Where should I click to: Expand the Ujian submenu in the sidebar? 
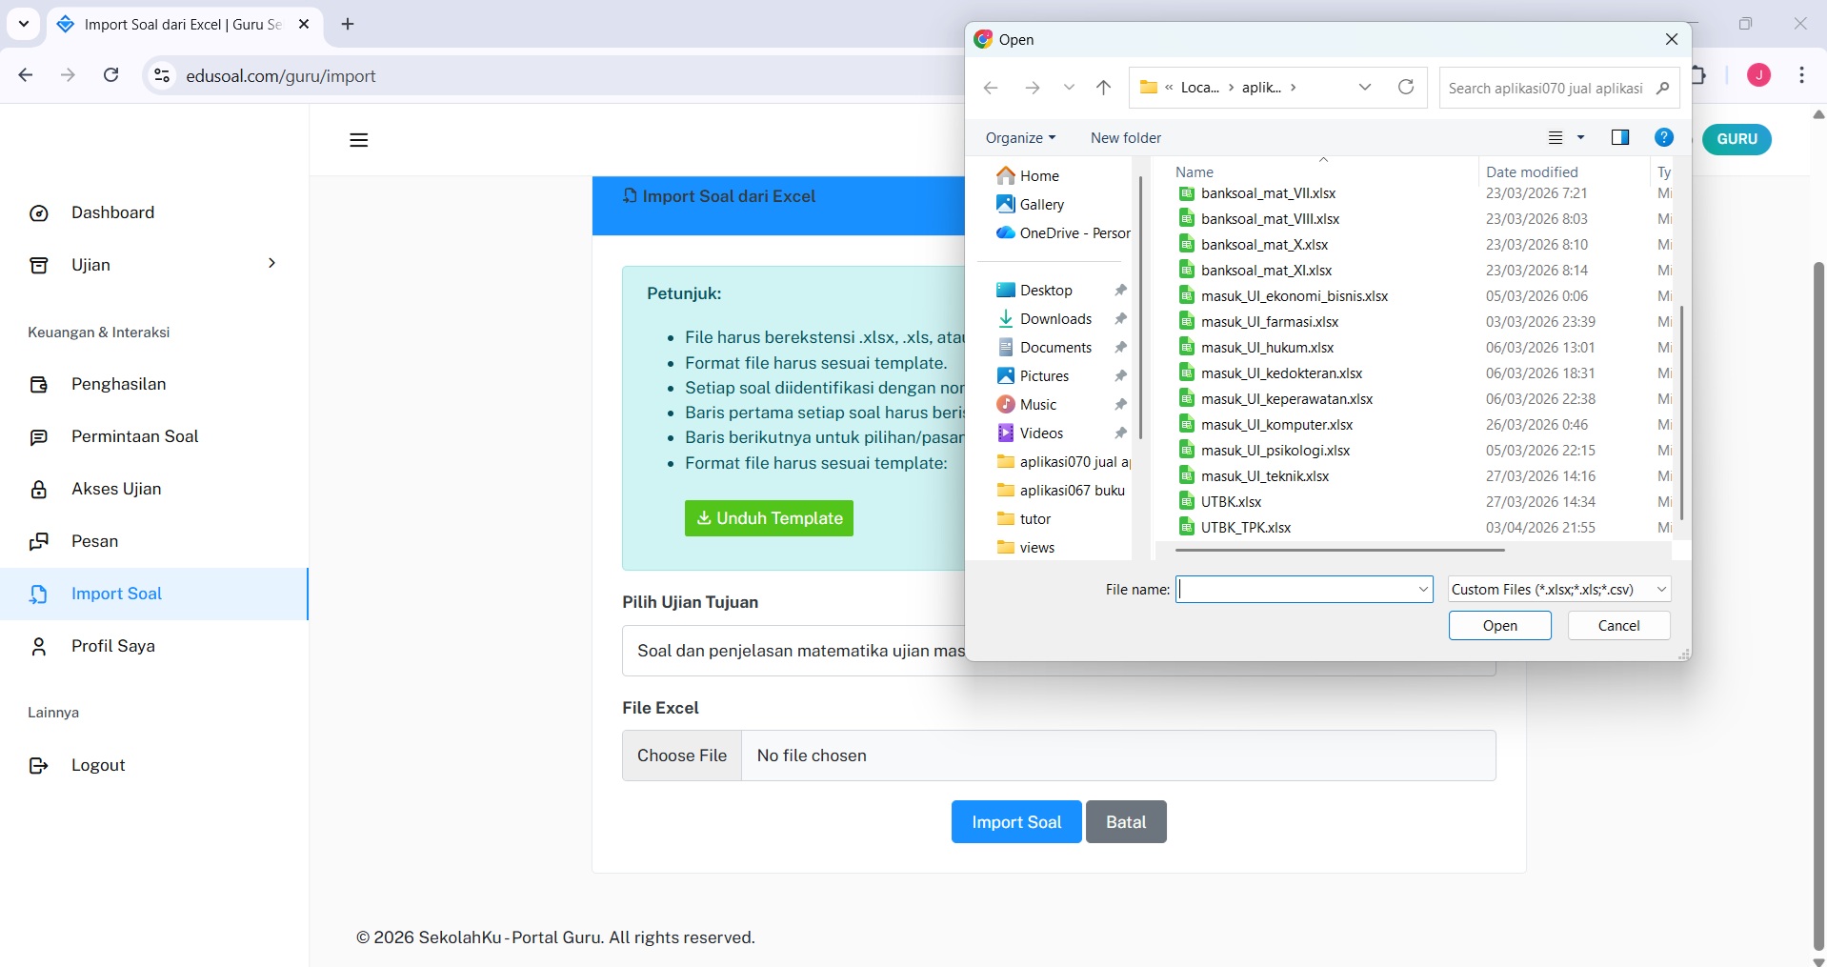271,264
